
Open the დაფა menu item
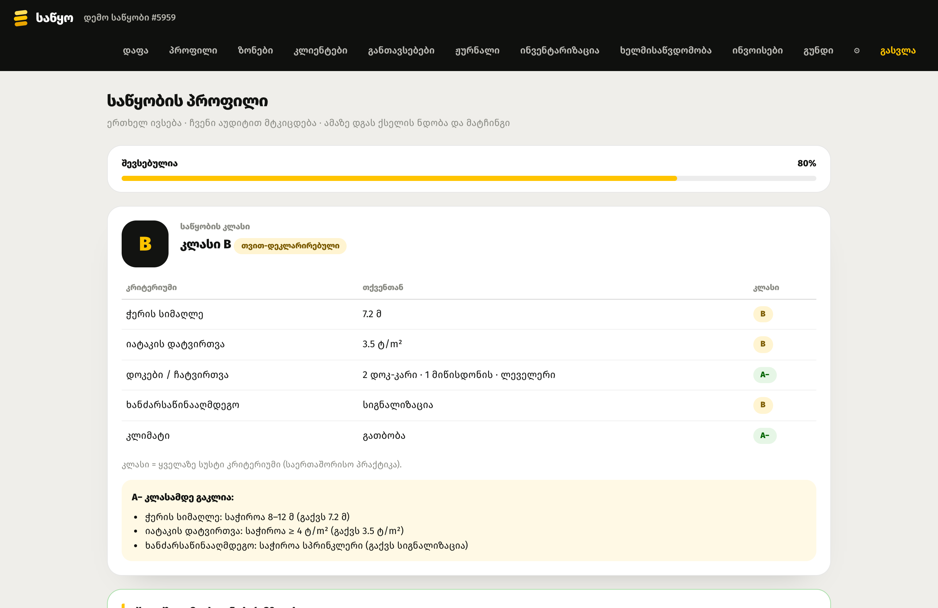click(x=136, y=51)
